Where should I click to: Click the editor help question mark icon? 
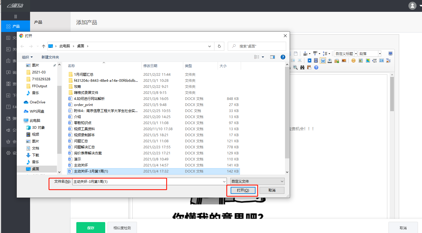pyautogui.click(x=316, y=67)
